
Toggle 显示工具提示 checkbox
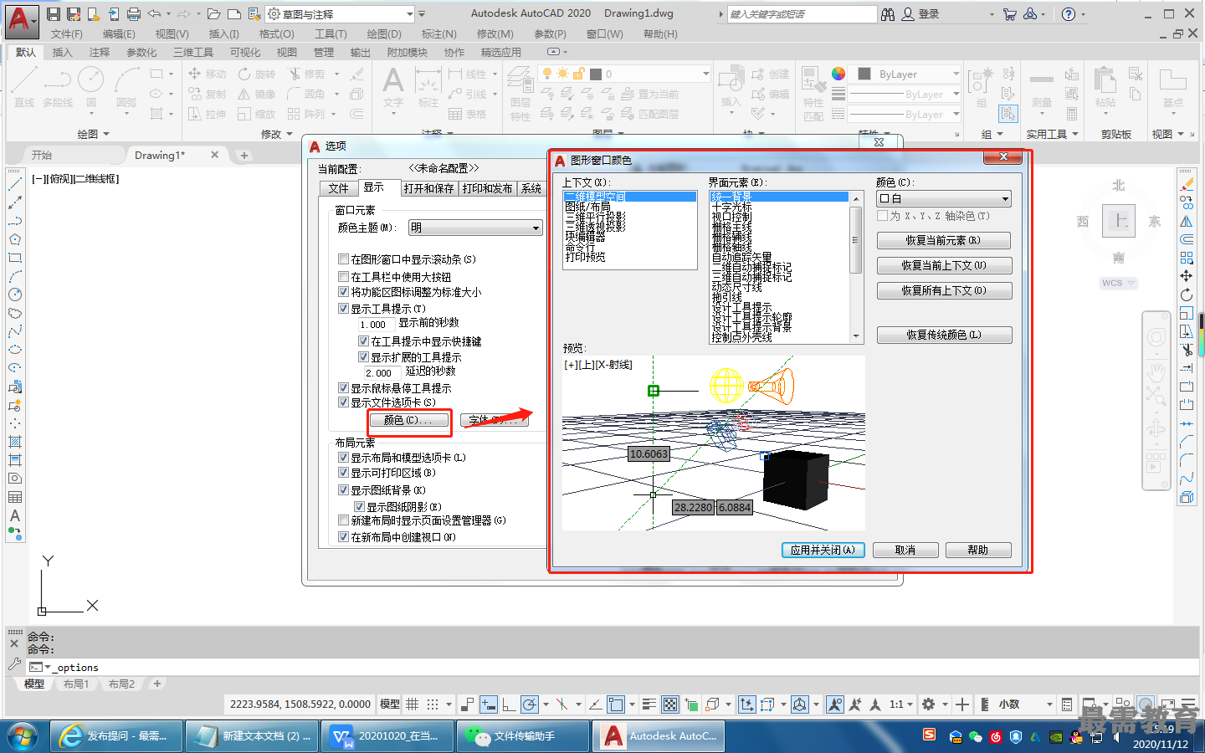(344, 309)
